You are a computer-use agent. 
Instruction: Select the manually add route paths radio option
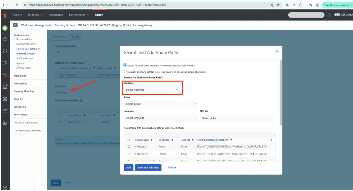click(x=126, y=72)
